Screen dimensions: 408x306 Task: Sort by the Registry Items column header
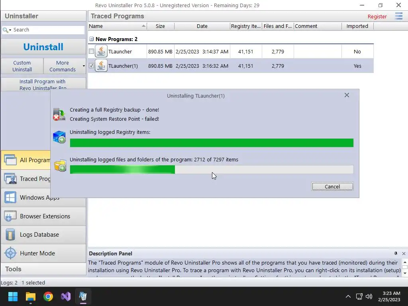(x=245, y=26)
